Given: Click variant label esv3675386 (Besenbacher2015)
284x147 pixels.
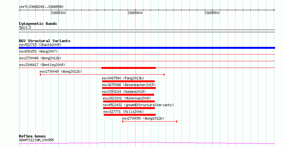Looking at the screenshot, I should (129, 85).
